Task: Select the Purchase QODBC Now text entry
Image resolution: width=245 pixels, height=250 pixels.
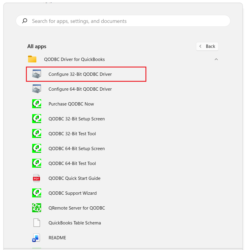Action: click(x=71, y=104)
